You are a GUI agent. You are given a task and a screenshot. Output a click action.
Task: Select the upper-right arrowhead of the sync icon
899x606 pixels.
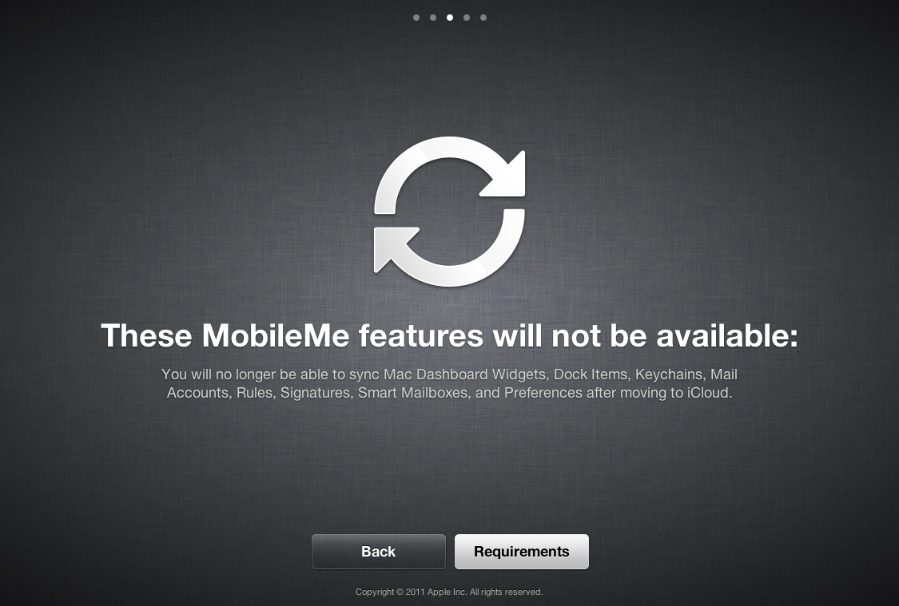point(507,175)
